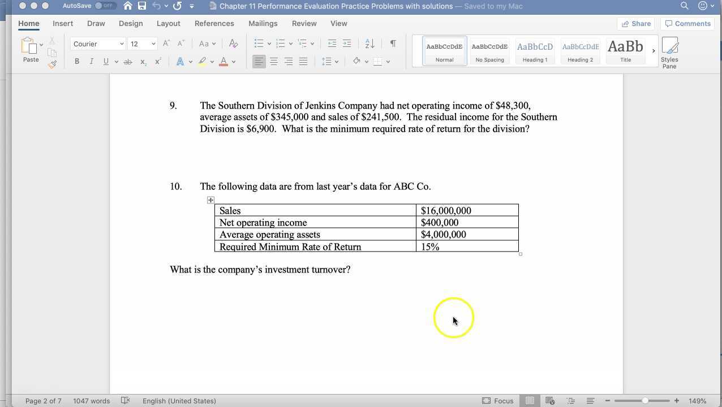Open the Insert ribbon tab

[x=62, y=23]
